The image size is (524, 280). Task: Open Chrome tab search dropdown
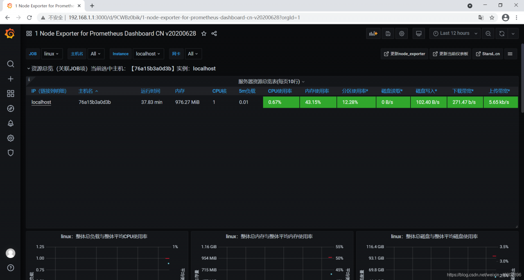point(470,6)
